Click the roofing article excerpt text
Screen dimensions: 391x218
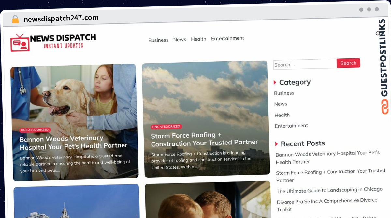pyautogui.click(x=201, y=160)
